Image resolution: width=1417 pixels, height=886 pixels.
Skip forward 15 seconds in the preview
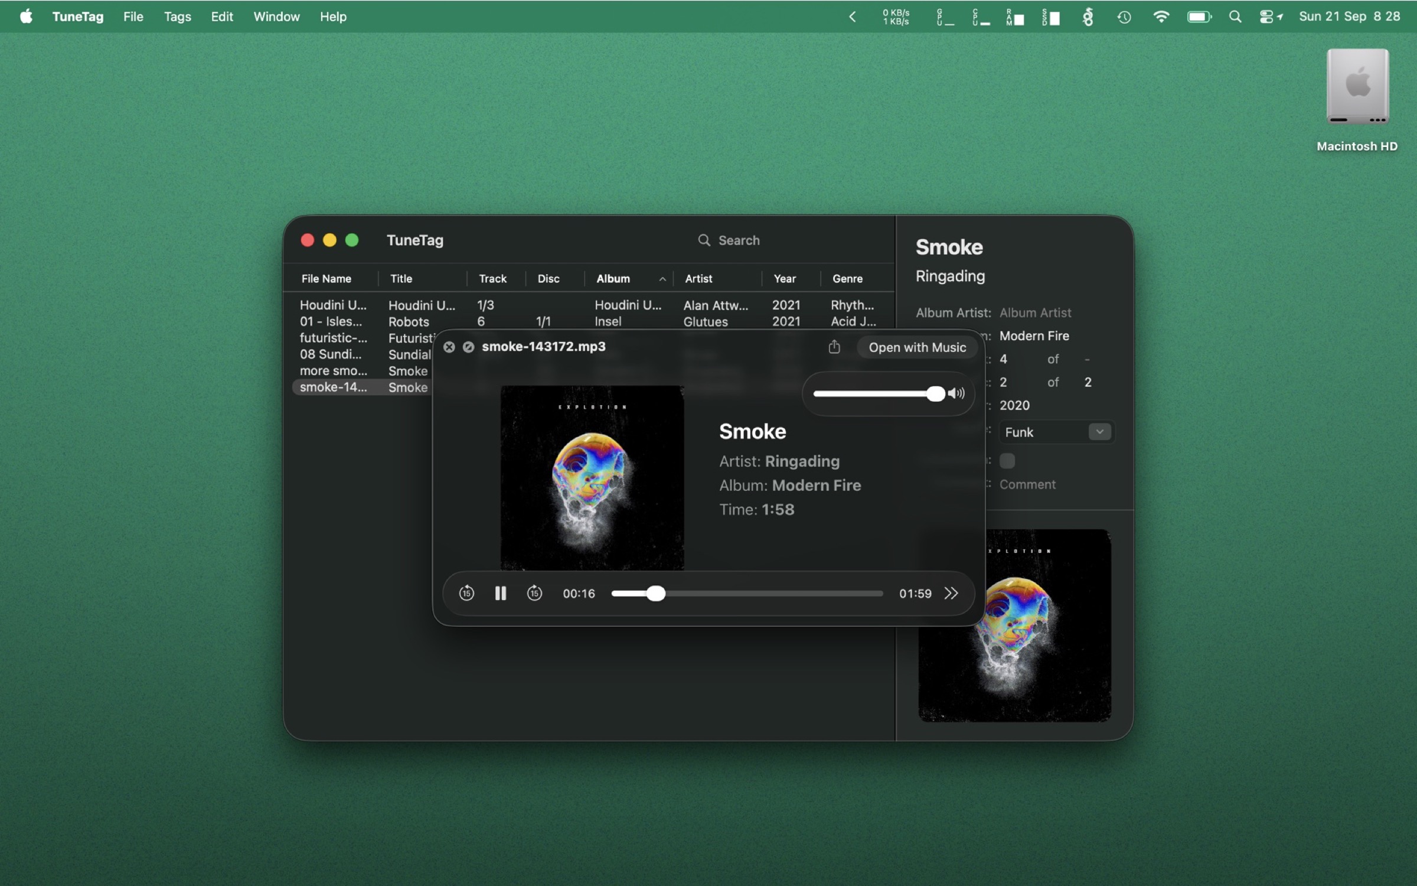pos(534,593)
